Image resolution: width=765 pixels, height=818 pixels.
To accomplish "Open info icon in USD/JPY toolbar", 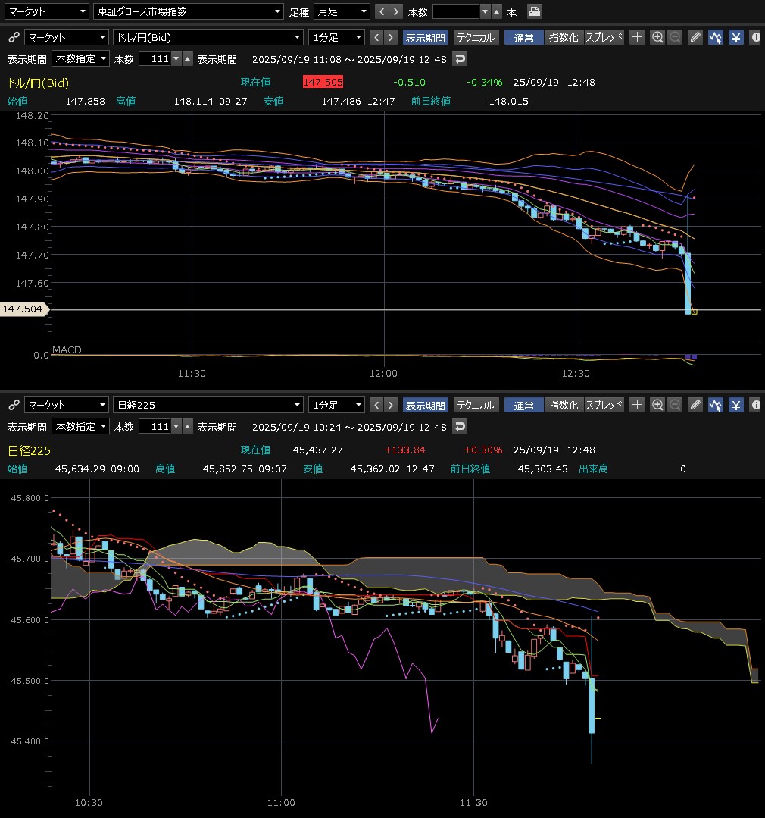I will click(756, 37).
